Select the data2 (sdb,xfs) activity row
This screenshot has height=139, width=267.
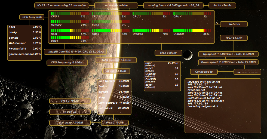click(x=162, y=69)
